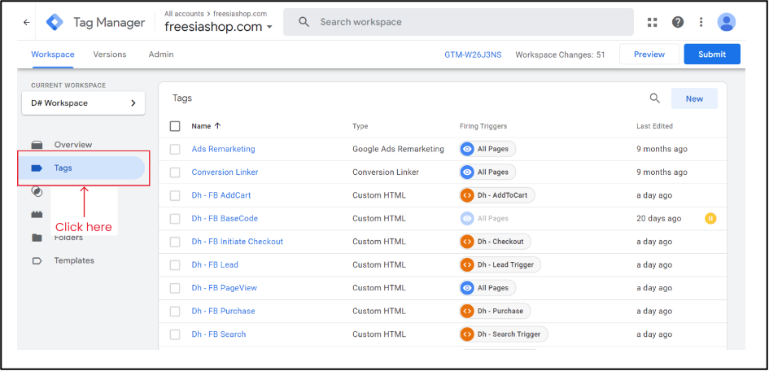Check the box next to Ads Remarketing
Screen dimensions: 769x371
[x=175, y=150]
